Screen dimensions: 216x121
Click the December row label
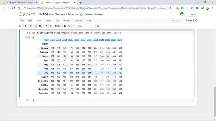43,93
